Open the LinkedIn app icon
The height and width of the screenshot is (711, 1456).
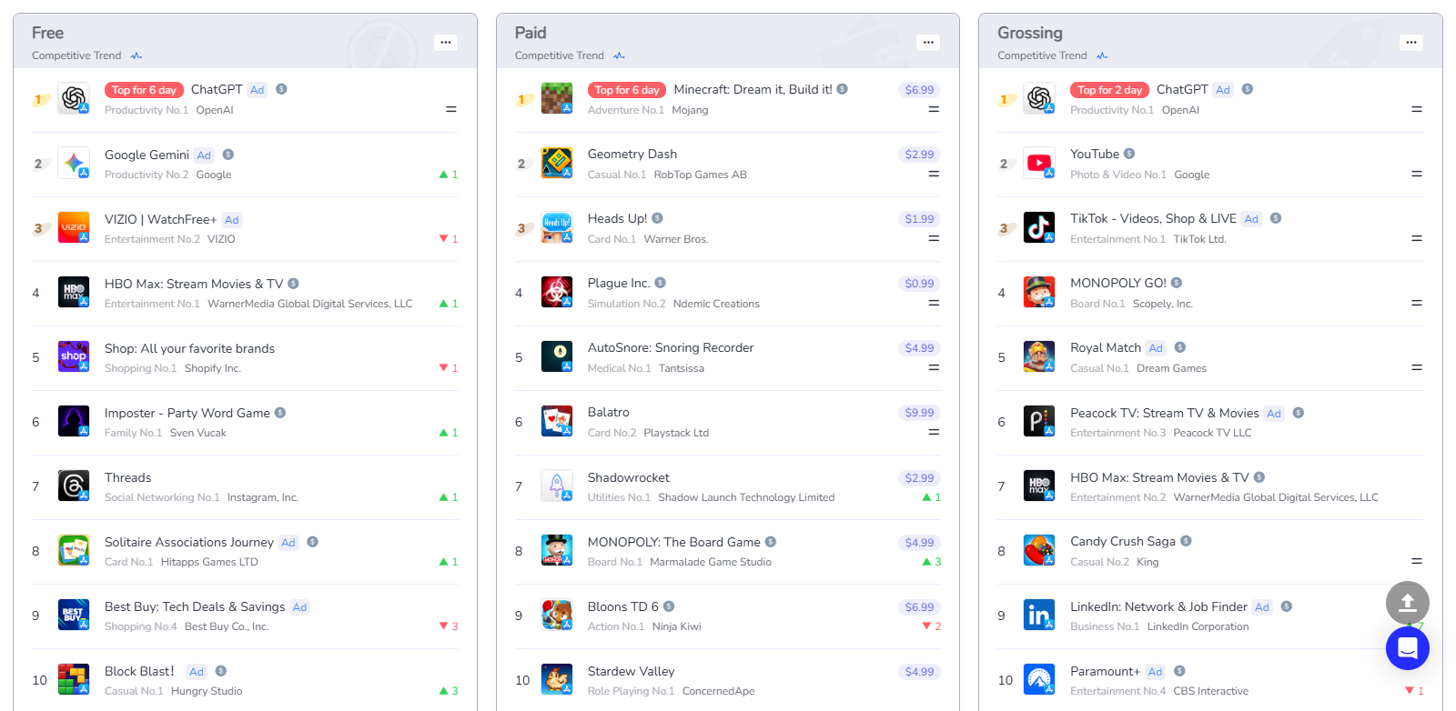click(x=1039, y=615)
